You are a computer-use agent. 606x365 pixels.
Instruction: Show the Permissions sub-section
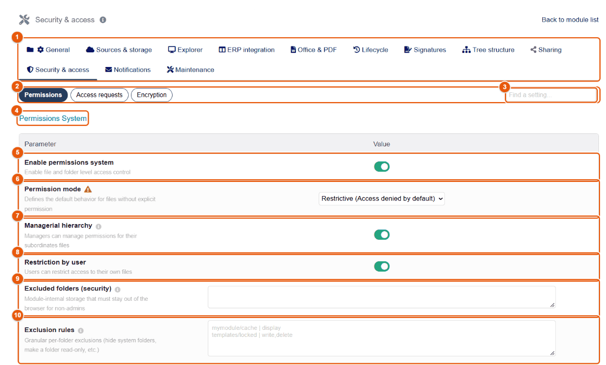tap(43, 95)
